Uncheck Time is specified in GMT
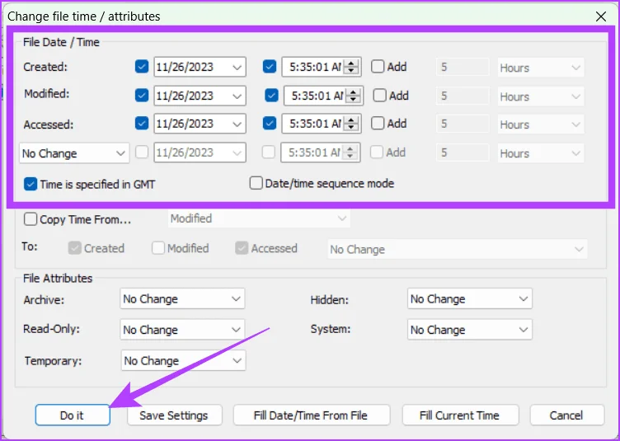Screen dimensions: 620x441 31,184
